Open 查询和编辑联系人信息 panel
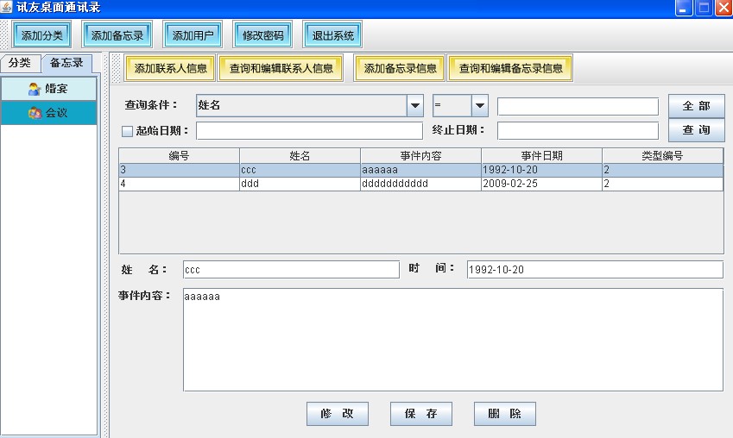 pos(281,68)
